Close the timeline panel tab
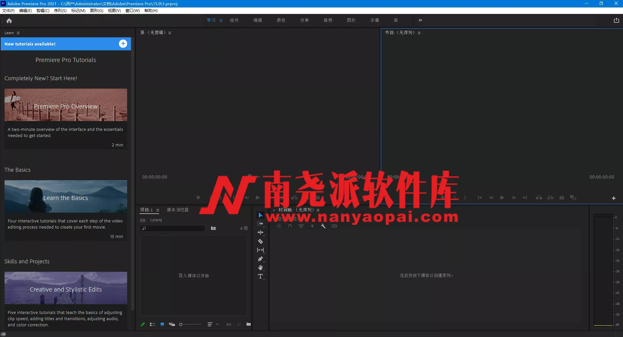This screenshot has width=623, height=337. click(274, 210)
